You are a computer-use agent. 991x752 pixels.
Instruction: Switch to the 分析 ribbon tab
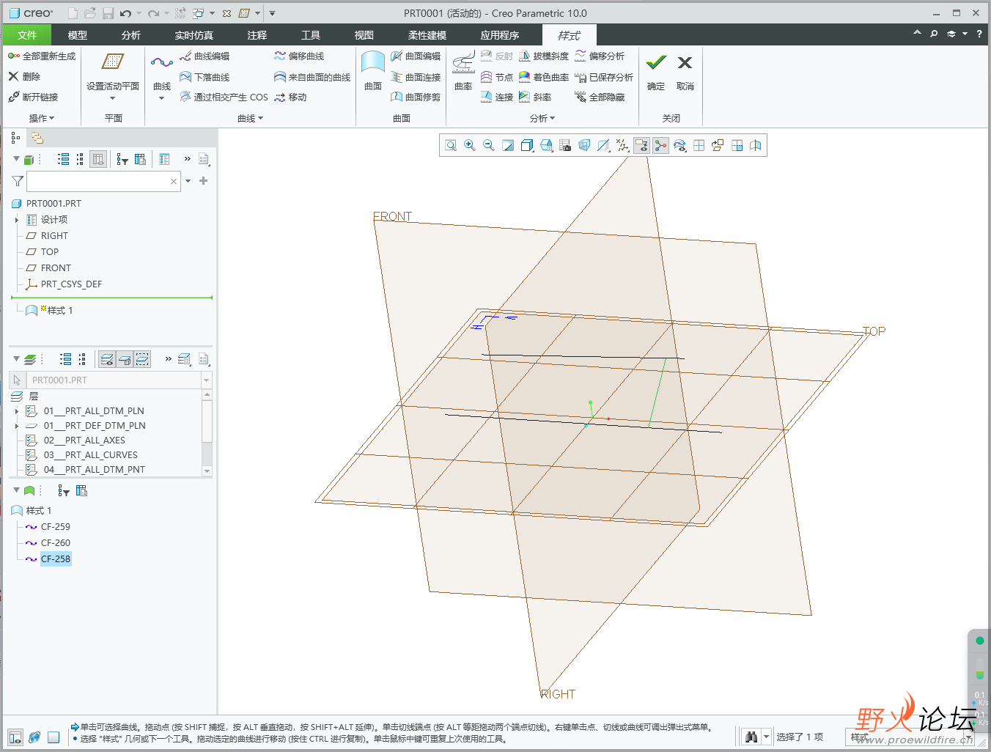coord(131,35)
